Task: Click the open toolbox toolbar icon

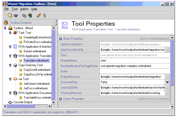Action: coord(10,15)
